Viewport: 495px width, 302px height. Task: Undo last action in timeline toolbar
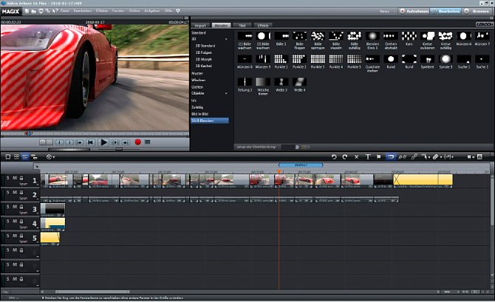tap(334, 157)
